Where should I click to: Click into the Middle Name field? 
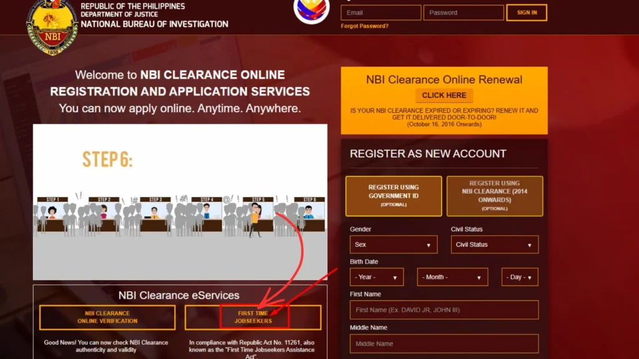coord(444,344)
